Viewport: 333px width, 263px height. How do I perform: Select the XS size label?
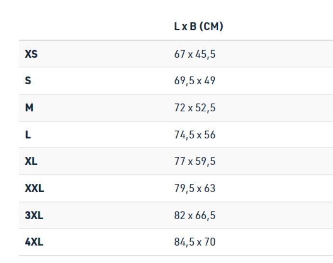[31, 54]
